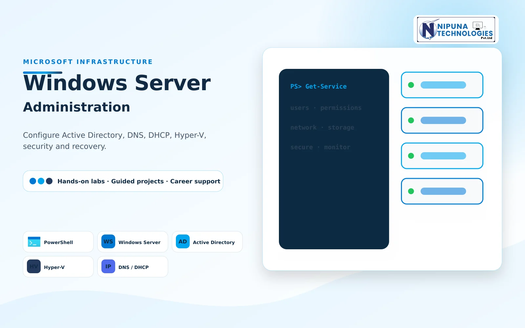The image size is (525, 328).
Task: Select the PowerShell chip label
Action: pos(58,242)
